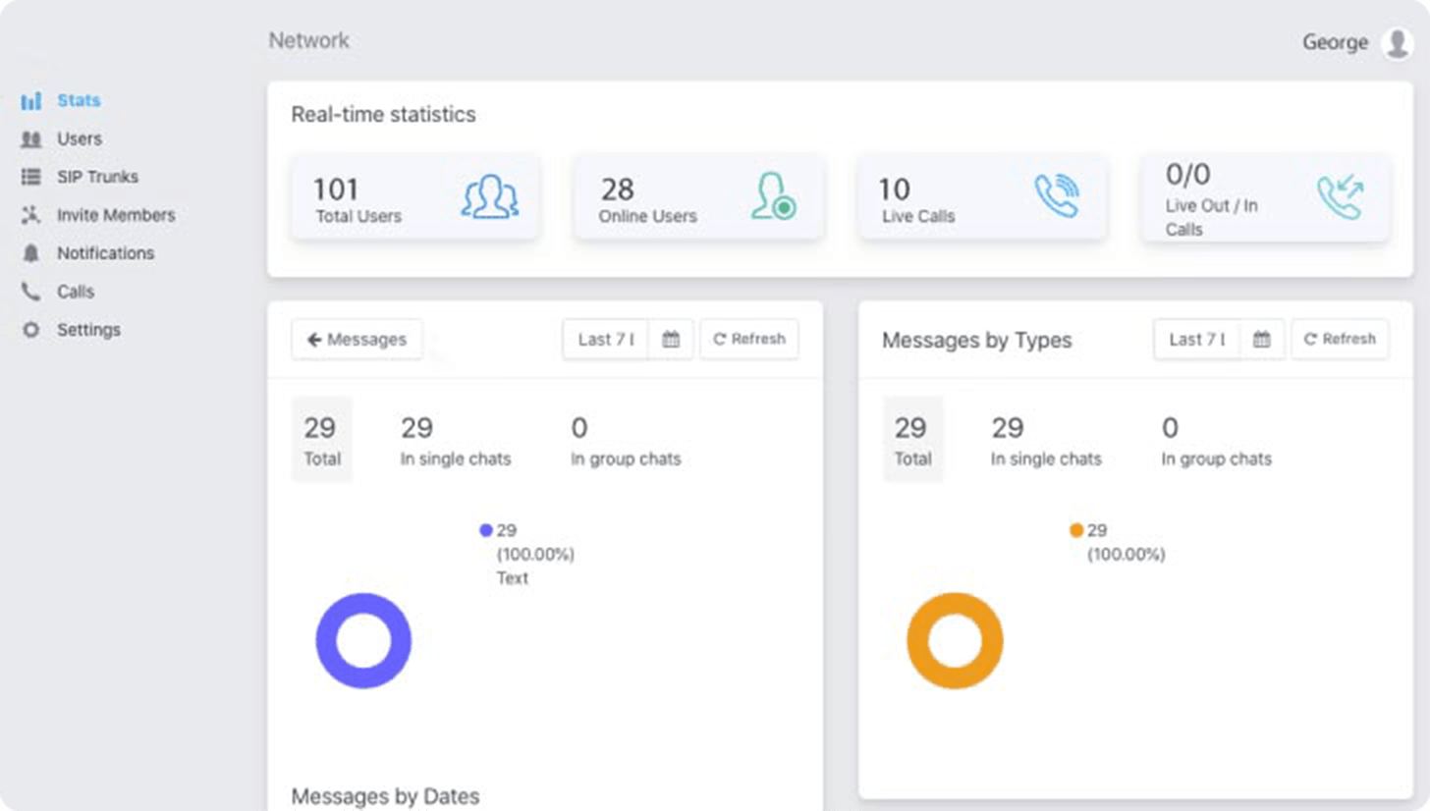This screenshot has width=1430, height=811.
Task: Refresh the Messages by Types panel
Action: click(x=1340, y=339)
